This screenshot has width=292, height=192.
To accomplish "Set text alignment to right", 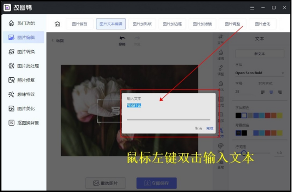I will point(280,92).
